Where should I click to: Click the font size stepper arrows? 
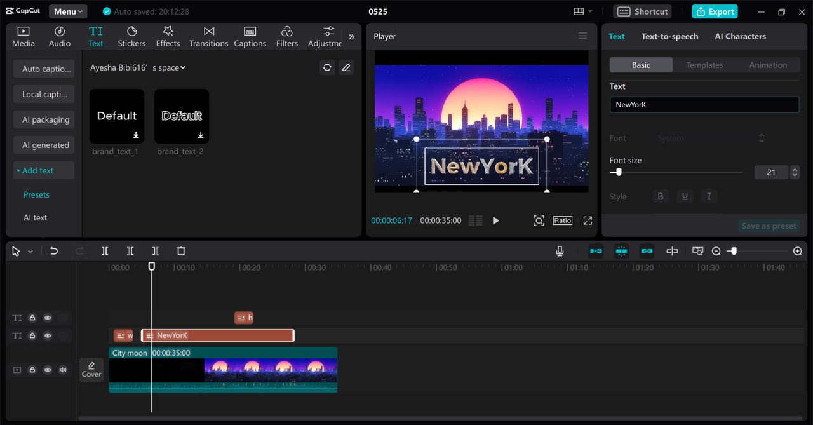tap(795, 172)
